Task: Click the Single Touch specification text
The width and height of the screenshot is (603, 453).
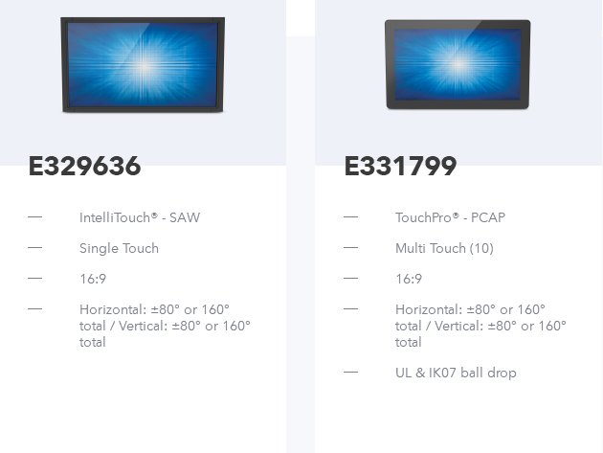Action: [x=119, y=248]
